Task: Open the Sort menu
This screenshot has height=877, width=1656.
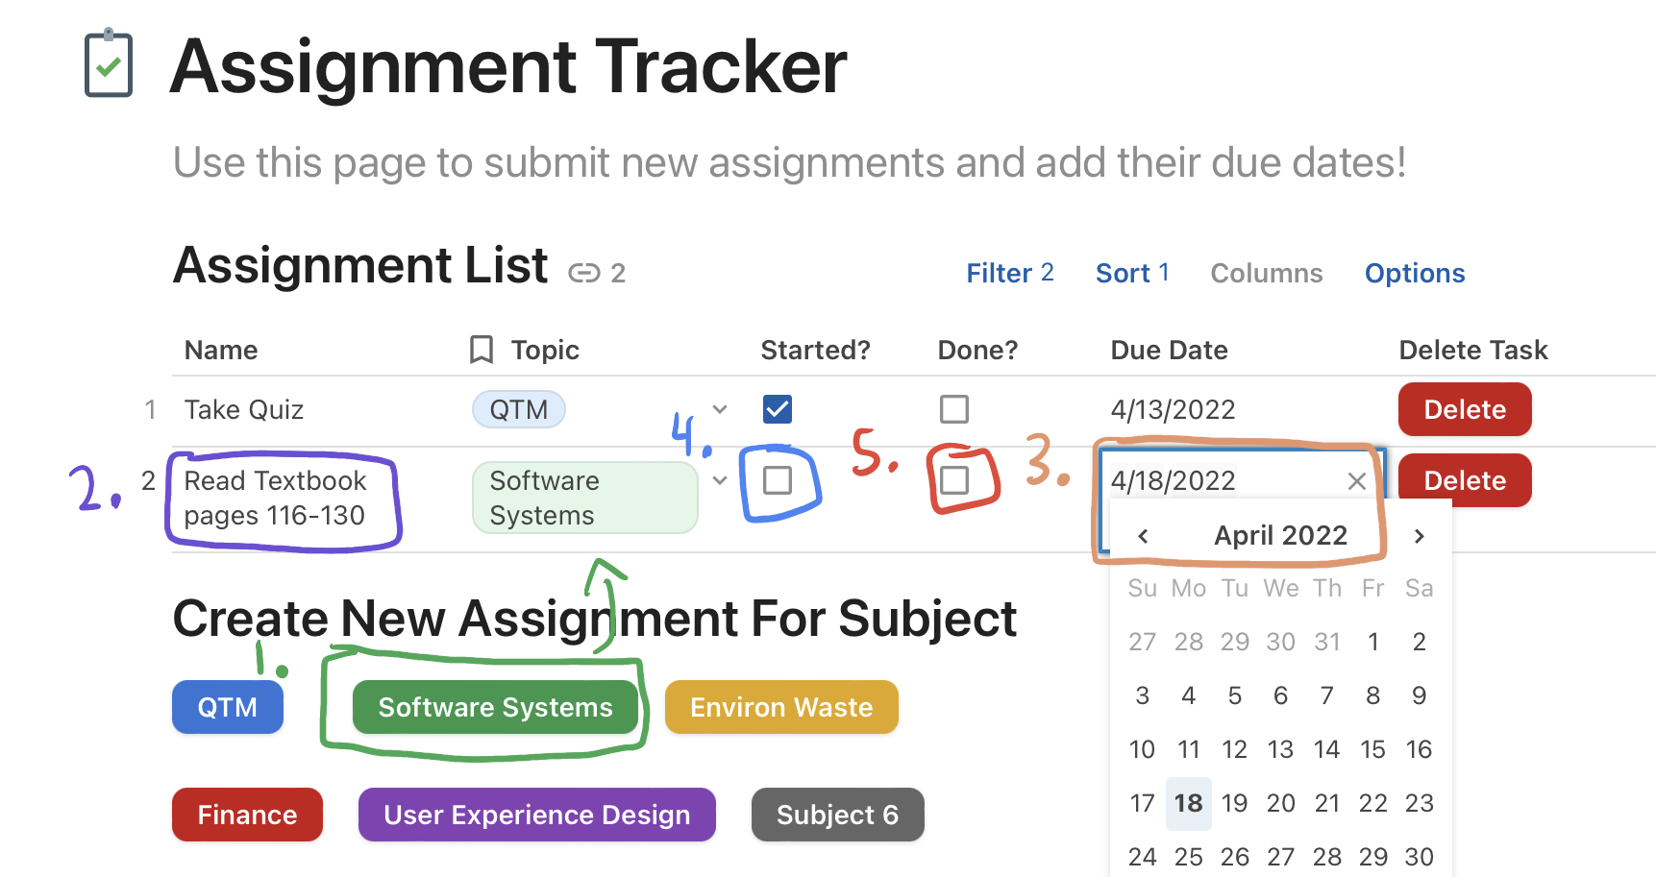Action: click(1131, 274)
